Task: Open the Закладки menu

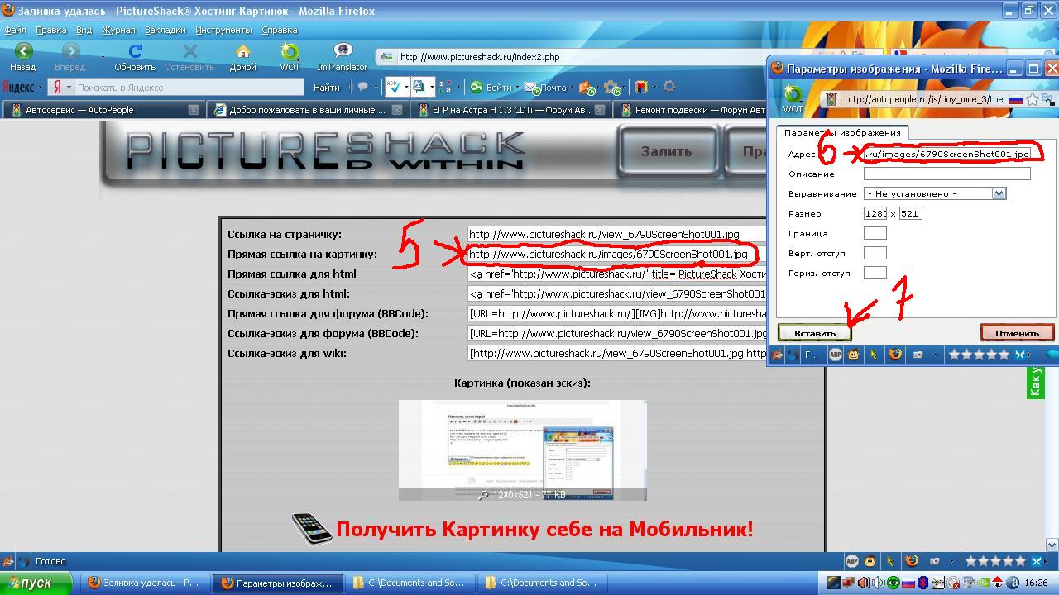Action: pyautogui.click(x=165, y=31)
